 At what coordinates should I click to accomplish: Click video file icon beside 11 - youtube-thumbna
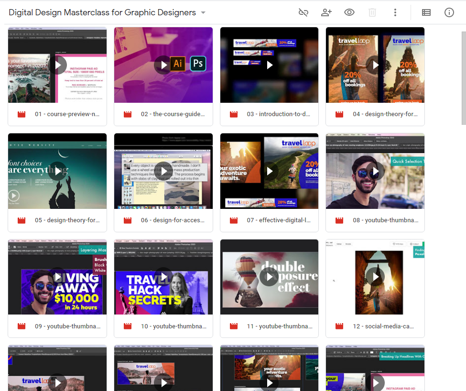coord(234,326)
